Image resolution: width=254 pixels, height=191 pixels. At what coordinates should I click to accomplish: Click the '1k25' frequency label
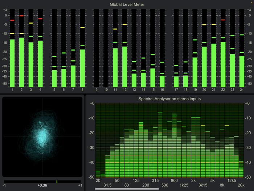click(184, 185)
